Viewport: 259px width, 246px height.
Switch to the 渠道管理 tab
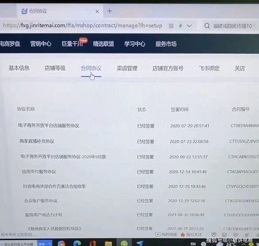point(127,68)
